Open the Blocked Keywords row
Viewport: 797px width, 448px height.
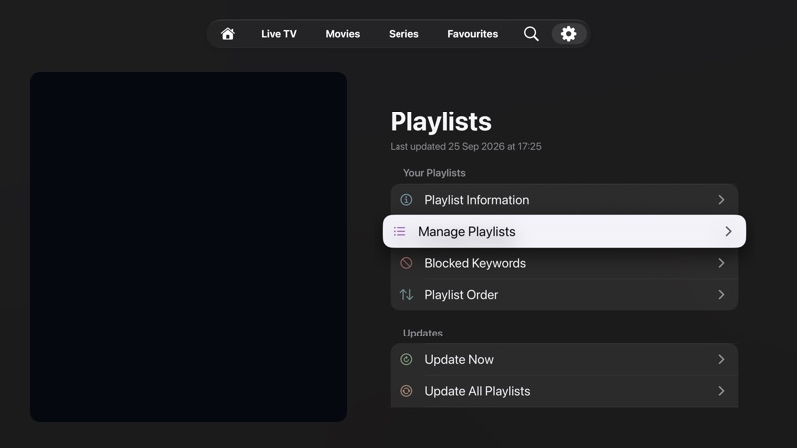pyautogui.click(x=564, y=263)
